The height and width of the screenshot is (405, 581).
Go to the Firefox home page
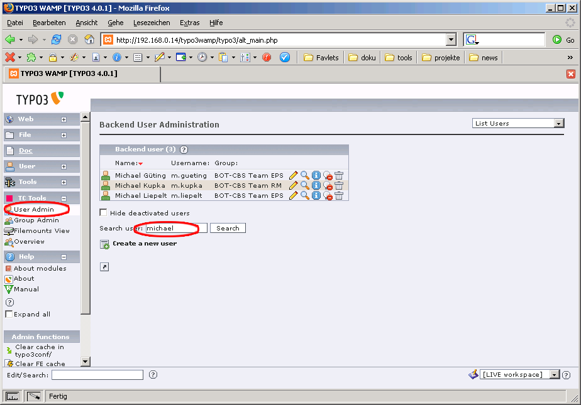pos(89,39)
